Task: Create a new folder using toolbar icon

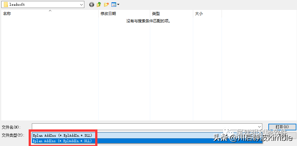Action: pos(107,4)
